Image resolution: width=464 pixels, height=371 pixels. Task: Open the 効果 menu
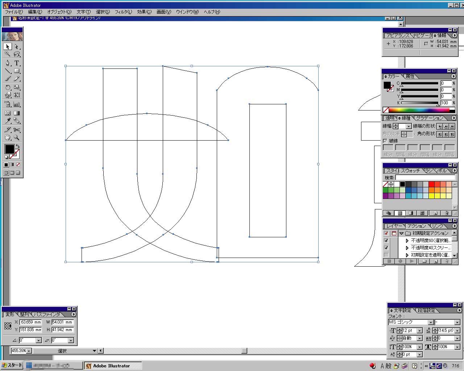[144, 12]
